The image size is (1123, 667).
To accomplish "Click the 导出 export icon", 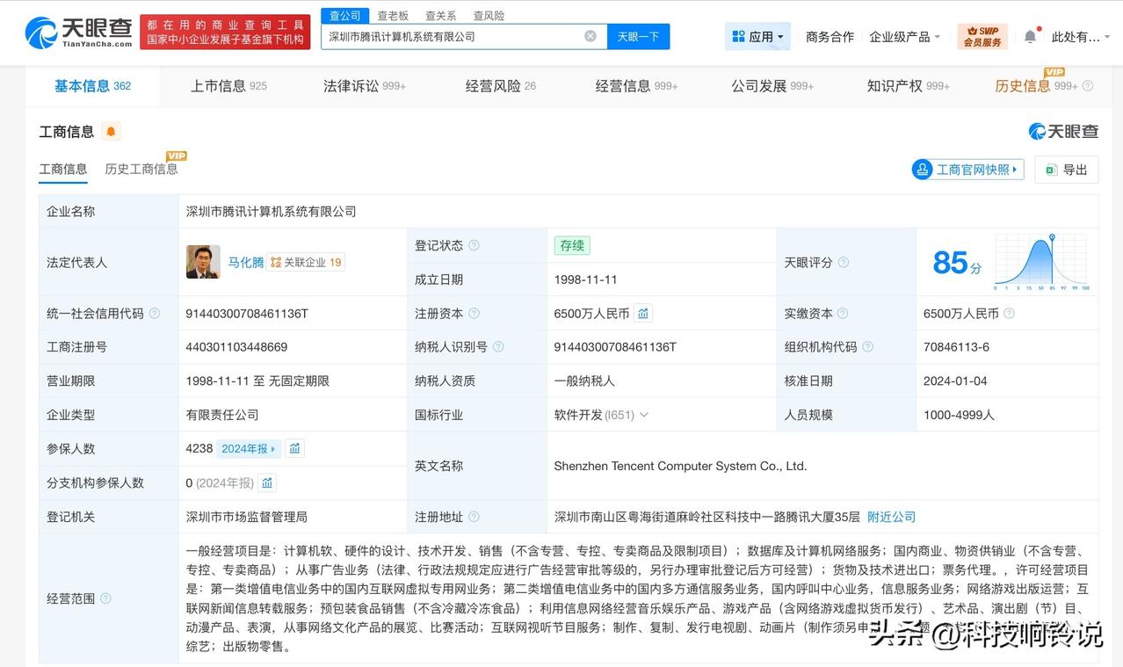I will point(1051,169).
